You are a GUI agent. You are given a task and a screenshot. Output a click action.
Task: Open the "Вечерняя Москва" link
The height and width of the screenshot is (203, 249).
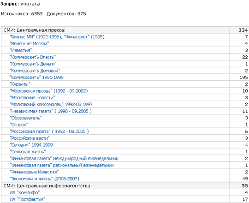tap(30, 43)
